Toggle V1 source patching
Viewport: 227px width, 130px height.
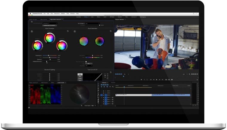tap(102, 95)
